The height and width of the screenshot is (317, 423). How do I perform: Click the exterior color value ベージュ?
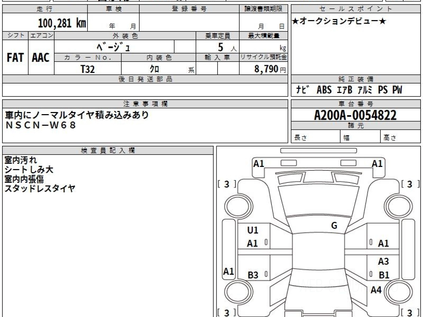[x=114, y=46]
